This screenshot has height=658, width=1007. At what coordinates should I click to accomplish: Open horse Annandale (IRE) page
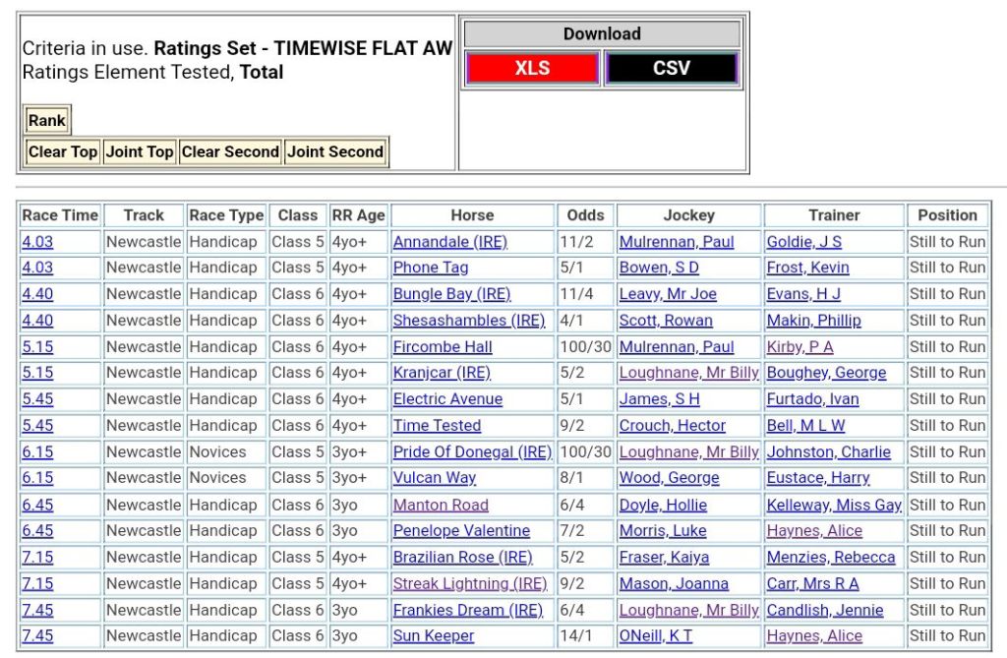449,242
